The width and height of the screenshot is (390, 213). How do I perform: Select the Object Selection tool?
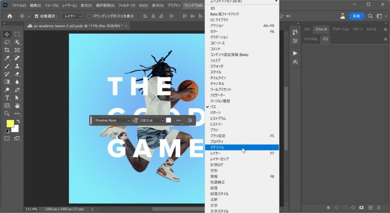[x=17, y=42]
